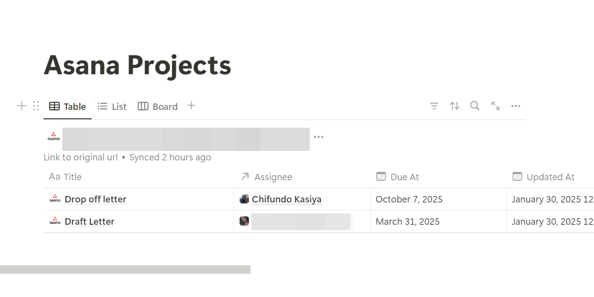Image resolution: width=594 pixels, height=297 pixels.
Task: Switch to the Board view tab
Action: (158, 106)
